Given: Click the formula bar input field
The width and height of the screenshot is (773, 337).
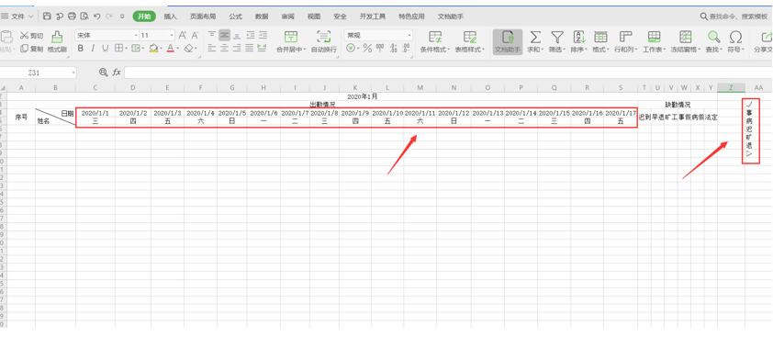Looking at the screenshot, I should [x=448, y=73].
